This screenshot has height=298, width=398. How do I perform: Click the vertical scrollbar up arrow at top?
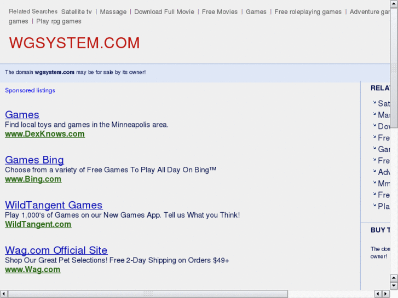(394, 4)
